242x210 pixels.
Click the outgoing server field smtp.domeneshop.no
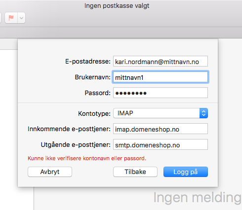161,144
